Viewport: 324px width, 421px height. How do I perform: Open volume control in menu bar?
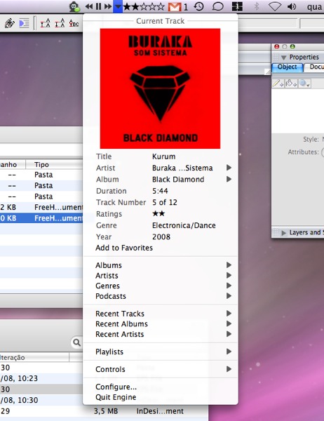tap(292, 6)
